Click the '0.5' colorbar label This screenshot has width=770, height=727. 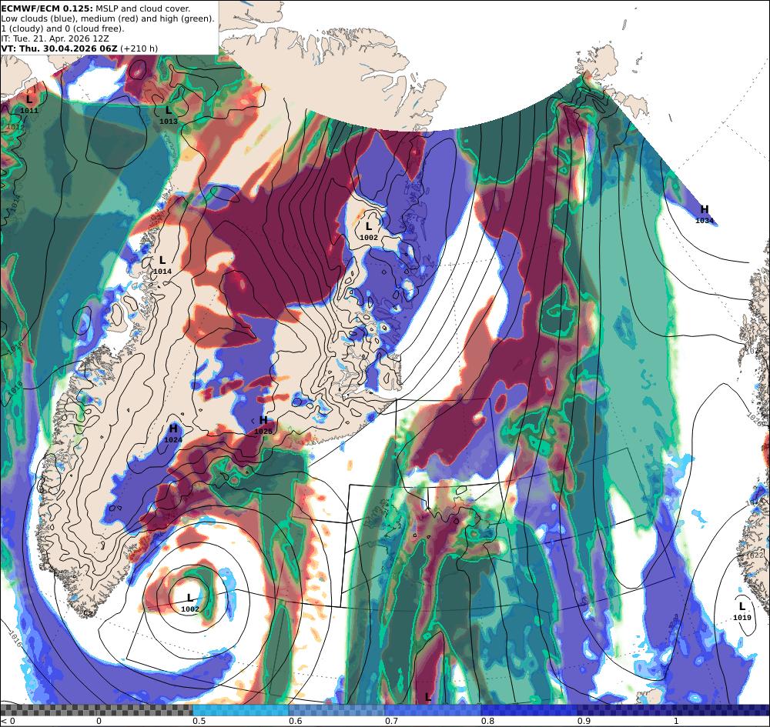(x=199, y=721)
